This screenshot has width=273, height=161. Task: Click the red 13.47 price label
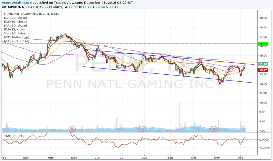pos(263,70)
